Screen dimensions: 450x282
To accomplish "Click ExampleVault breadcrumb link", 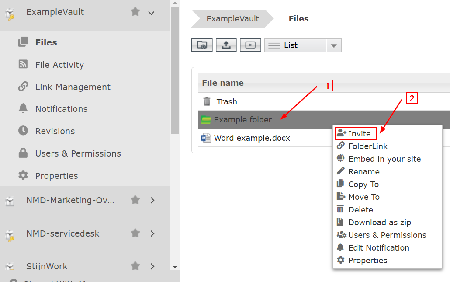I will click(x=232, y=19).
